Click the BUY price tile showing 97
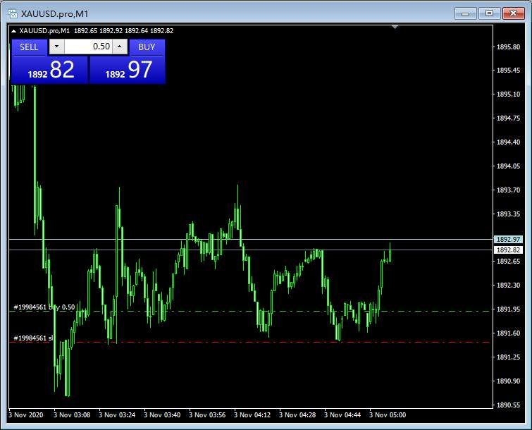Viewport: 532px width, 430px height. click(128, 70)
